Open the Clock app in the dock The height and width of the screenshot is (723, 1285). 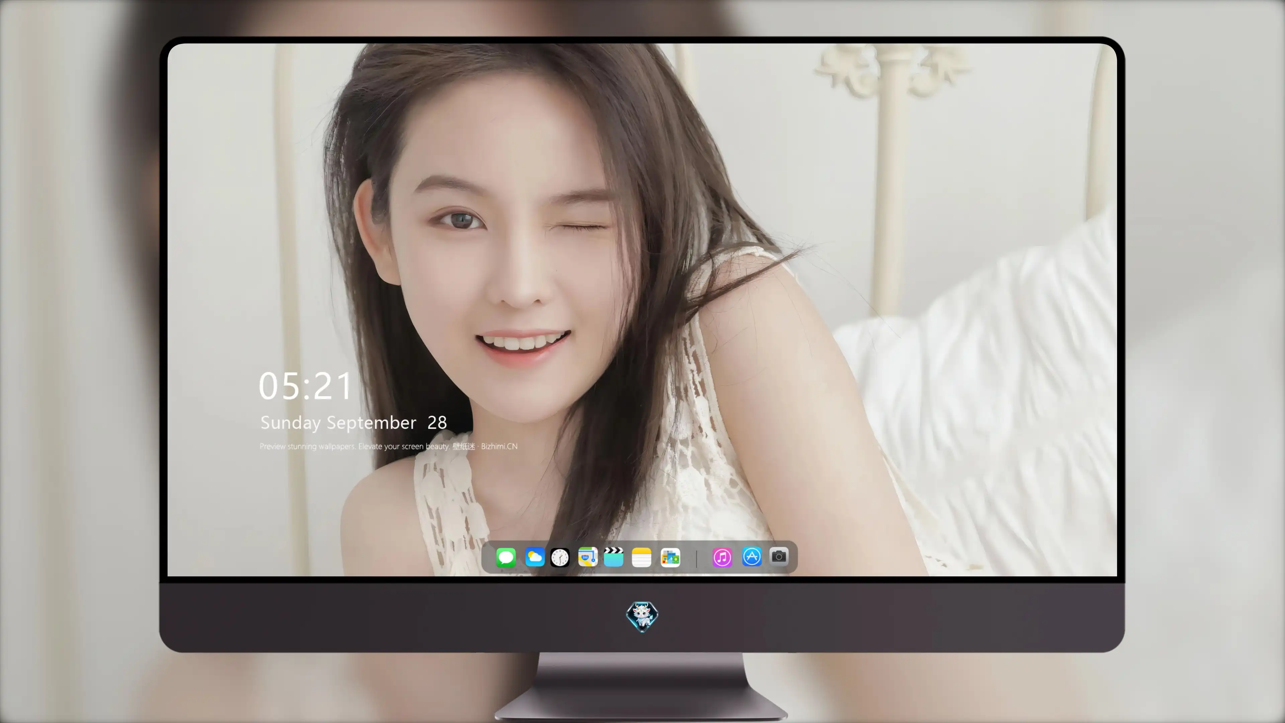coord(560,557)
